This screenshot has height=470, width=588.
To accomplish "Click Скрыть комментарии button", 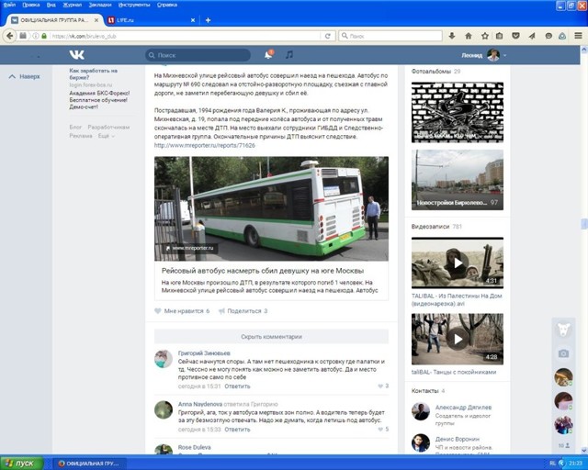I will pyautogui.click(x=272, y=337).
